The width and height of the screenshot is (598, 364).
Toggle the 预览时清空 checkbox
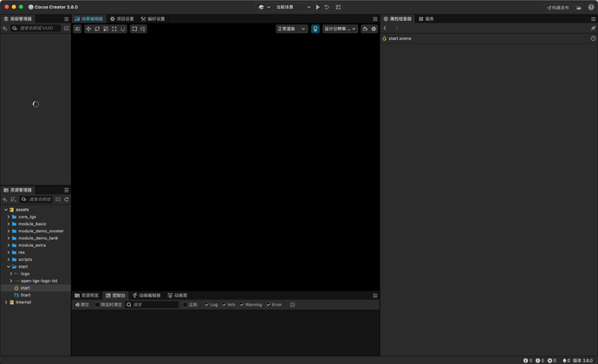point(97,305)
